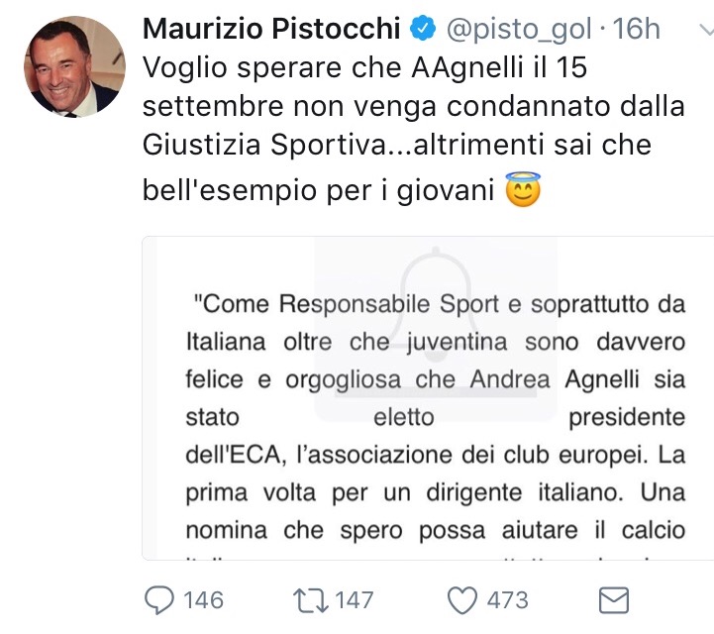Click the 16h timestamp

click(x=637, y=29)
